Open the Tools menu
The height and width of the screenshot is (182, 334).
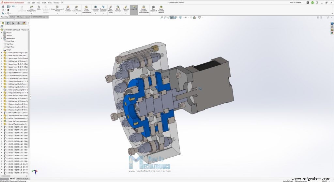(50, 3)
